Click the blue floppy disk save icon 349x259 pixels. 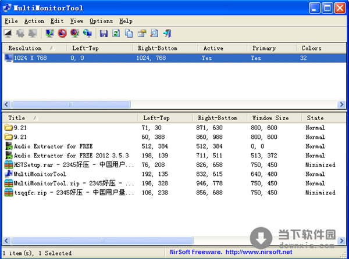pos(104,34)
